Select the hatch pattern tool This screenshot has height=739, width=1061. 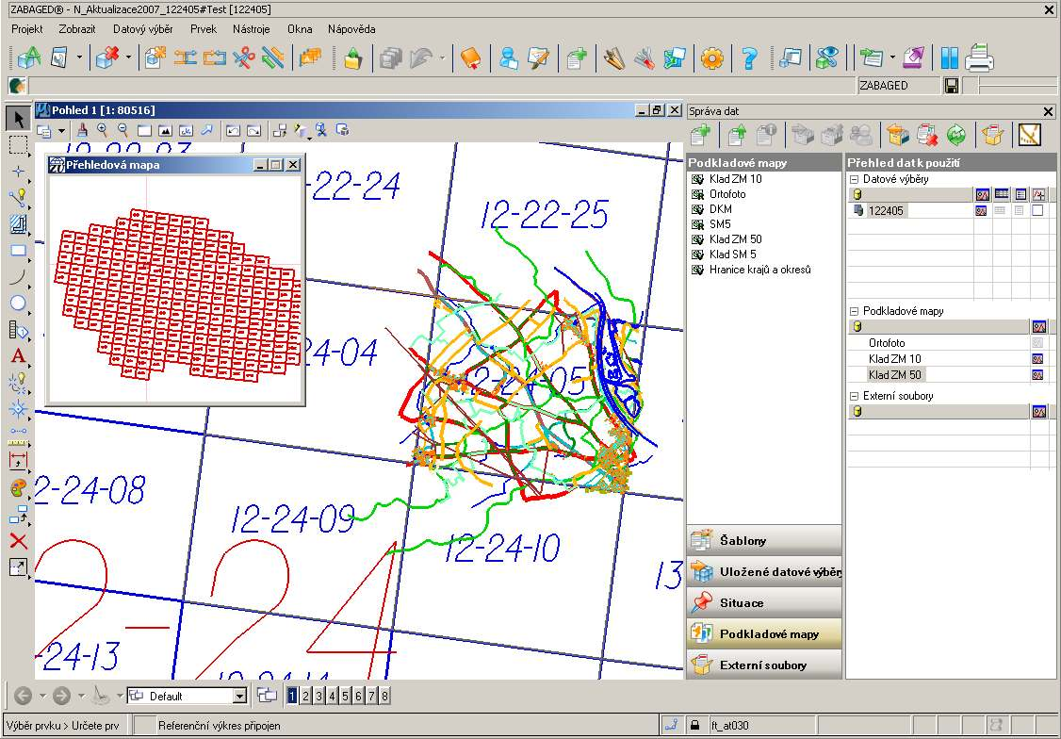click(18, 224)
